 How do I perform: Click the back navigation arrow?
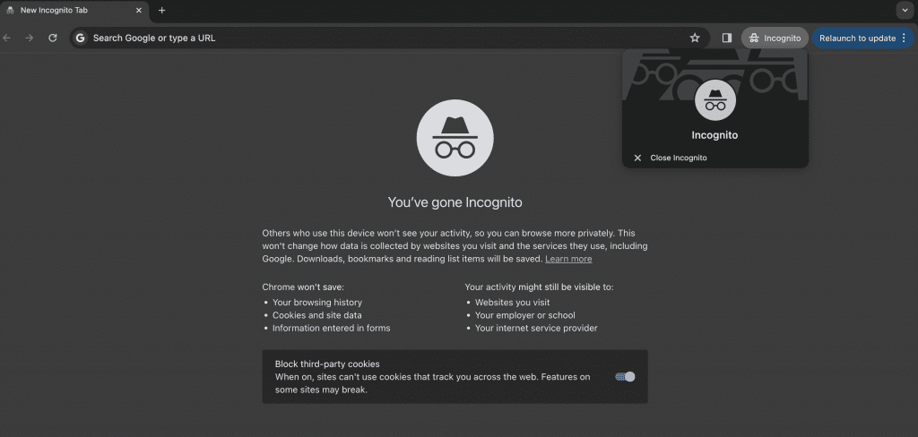tap(7, 38)
